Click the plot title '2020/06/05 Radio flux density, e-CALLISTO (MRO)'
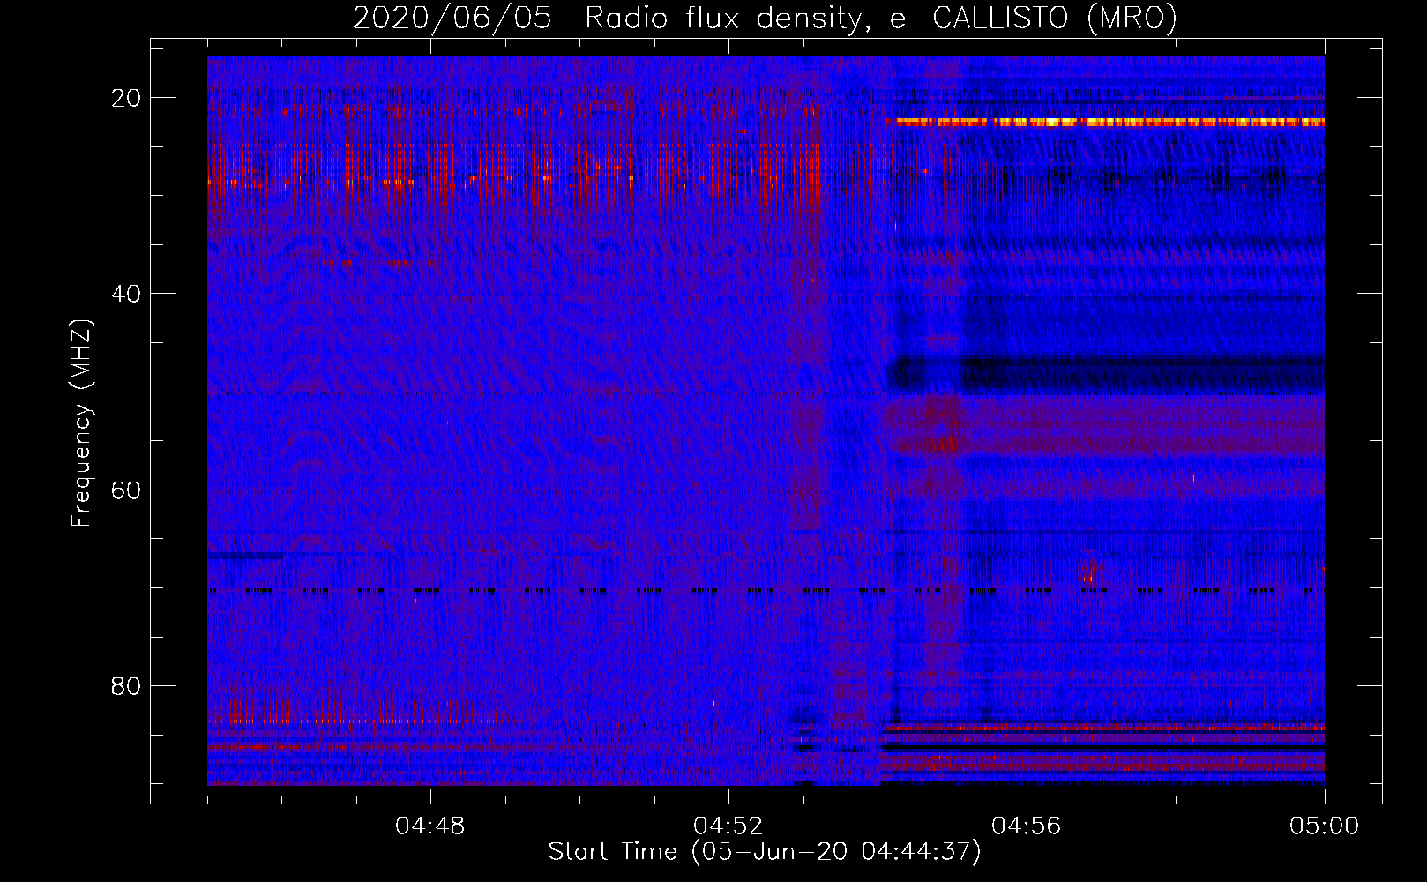The height and width of the screenshot is (882, 1427). point(765,19)
